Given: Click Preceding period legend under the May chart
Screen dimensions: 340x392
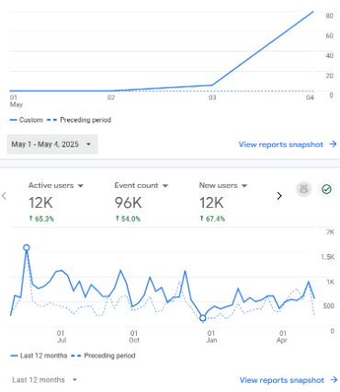Looking at the screenshot, I should coord(79,120).
